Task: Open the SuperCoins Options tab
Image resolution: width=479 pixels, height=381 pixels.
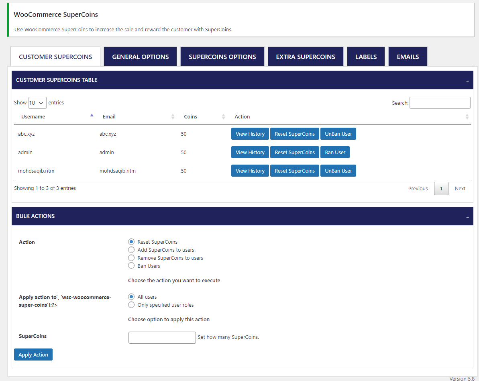Action: point(222,57)
